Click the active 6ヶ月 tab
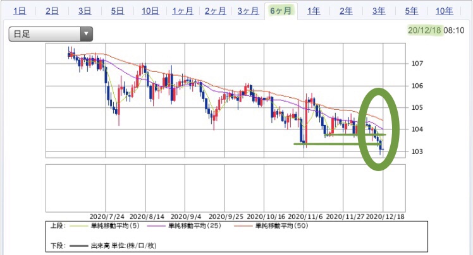 coord(281,11)
